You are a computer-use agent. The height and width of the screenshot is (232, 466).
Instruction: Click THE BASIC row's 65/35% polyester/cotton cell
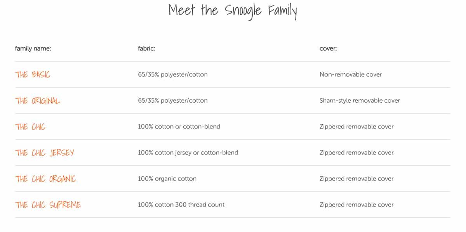173,74
